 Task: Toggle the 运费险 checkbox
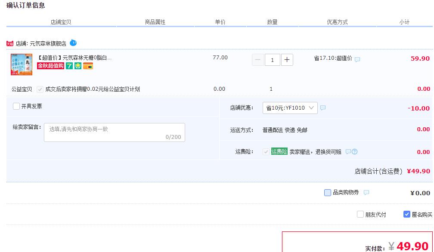(x=266, y=152)
